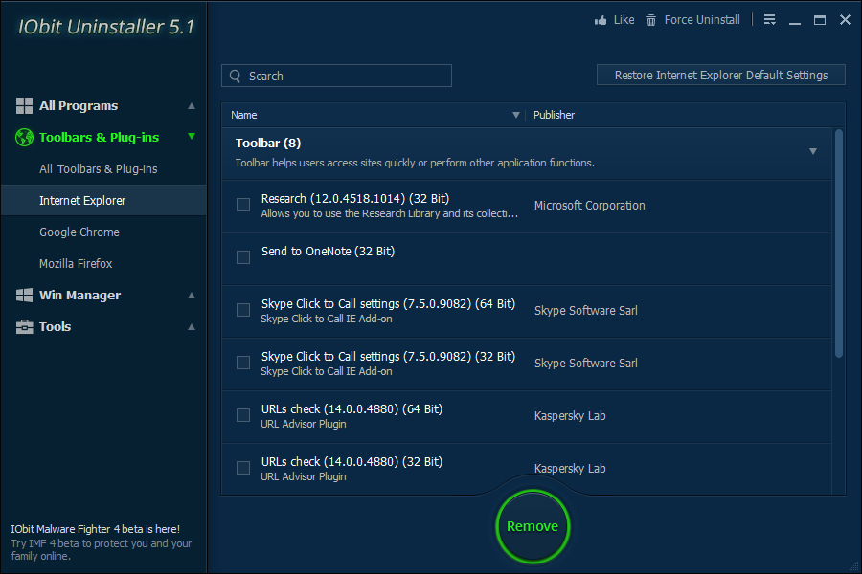862x574 pixels.
Task: Expand the Tools section arrow
Action: tap(192, 327)
